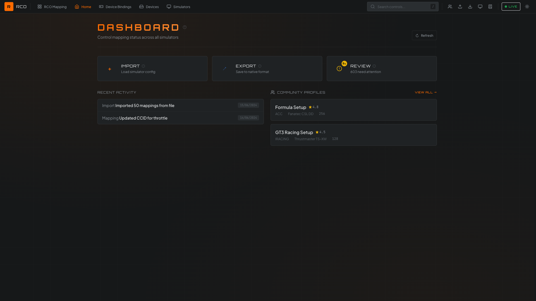
Task: Click the info icon beside EXPORT
Action: click(x=260, y=66)
